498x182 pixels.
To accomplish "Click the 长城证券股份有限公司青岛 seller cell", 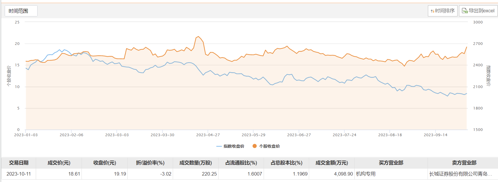I will (x=460, y=174).
